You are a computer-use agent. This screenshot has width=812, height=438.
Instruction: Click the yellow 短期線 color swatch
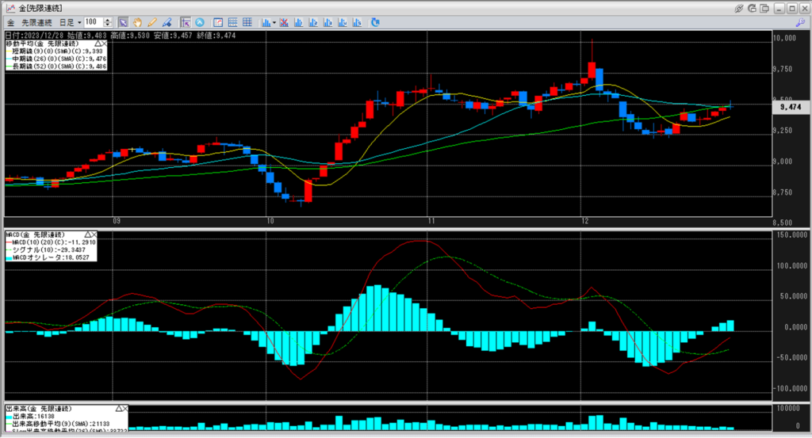(x=8, y=51)
